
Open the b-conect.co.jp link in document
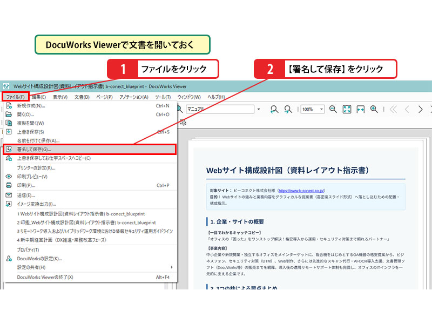tap(301, 191)
